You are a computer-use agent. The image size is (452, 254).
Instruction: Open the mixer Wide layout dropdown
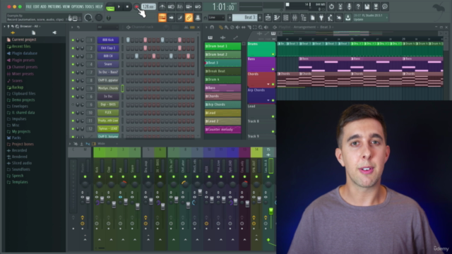[107, 144]
